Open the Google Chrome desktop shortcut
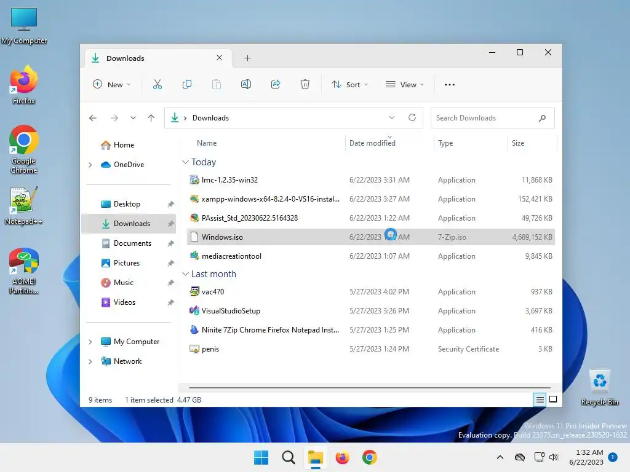 pyautogui.click(x=24, y=149)
